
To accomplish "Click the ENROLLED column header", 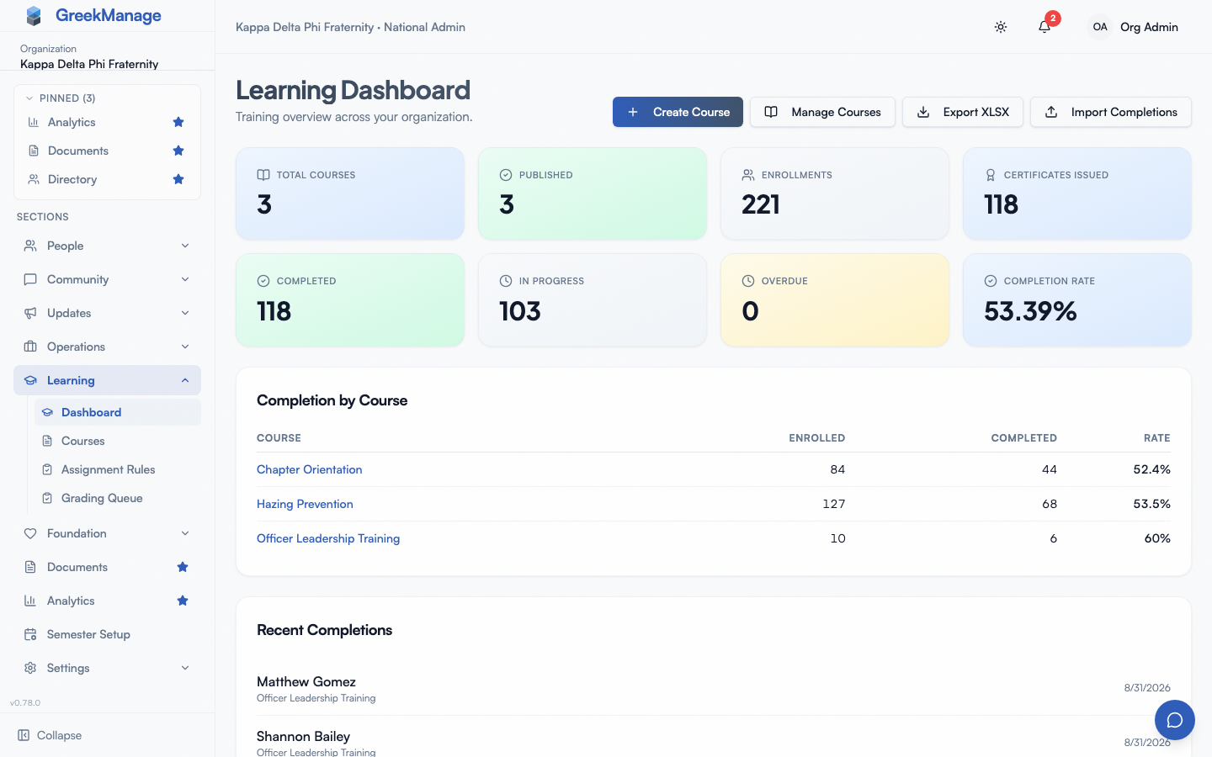I will [816, 438].
